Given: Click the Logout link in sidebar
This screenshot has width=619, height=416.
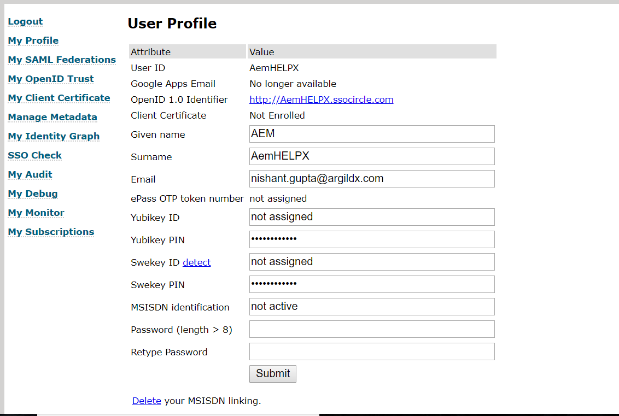Looking at the screenshot, I should [x=25, y=22].
